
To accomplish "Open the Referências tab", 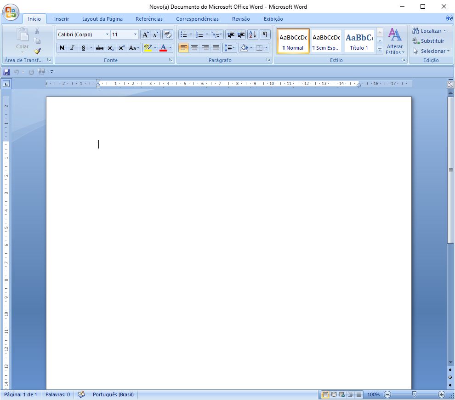I will pos(149,19).
